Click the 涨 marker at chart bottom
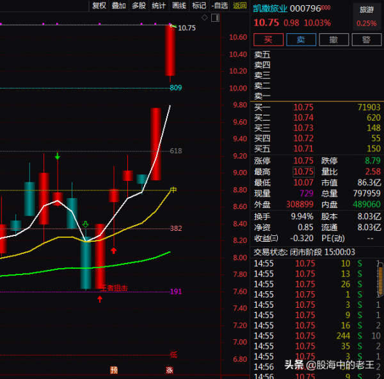 point(170,369)
